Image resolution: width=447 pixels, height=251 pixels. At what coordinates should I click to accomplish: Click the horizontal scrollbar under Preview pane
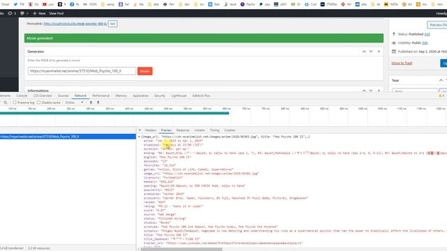pyautogui.click(x=182, y=250)
